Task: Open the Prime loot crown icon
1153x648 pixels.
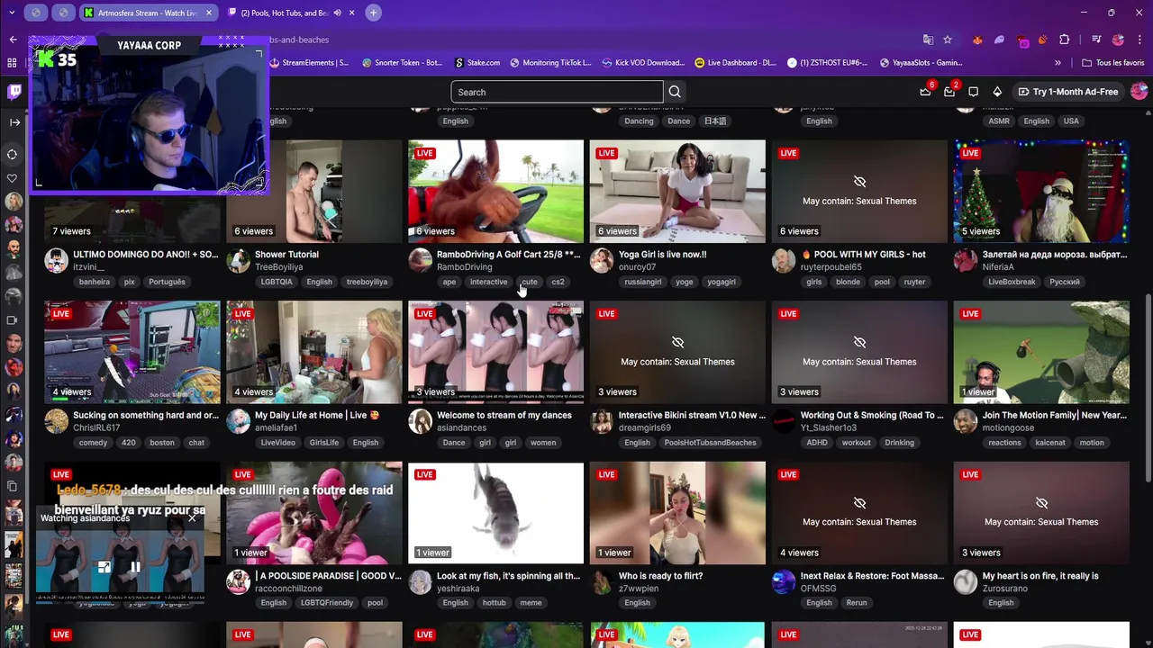Action: pyautogui.click(x=925, y=92)
